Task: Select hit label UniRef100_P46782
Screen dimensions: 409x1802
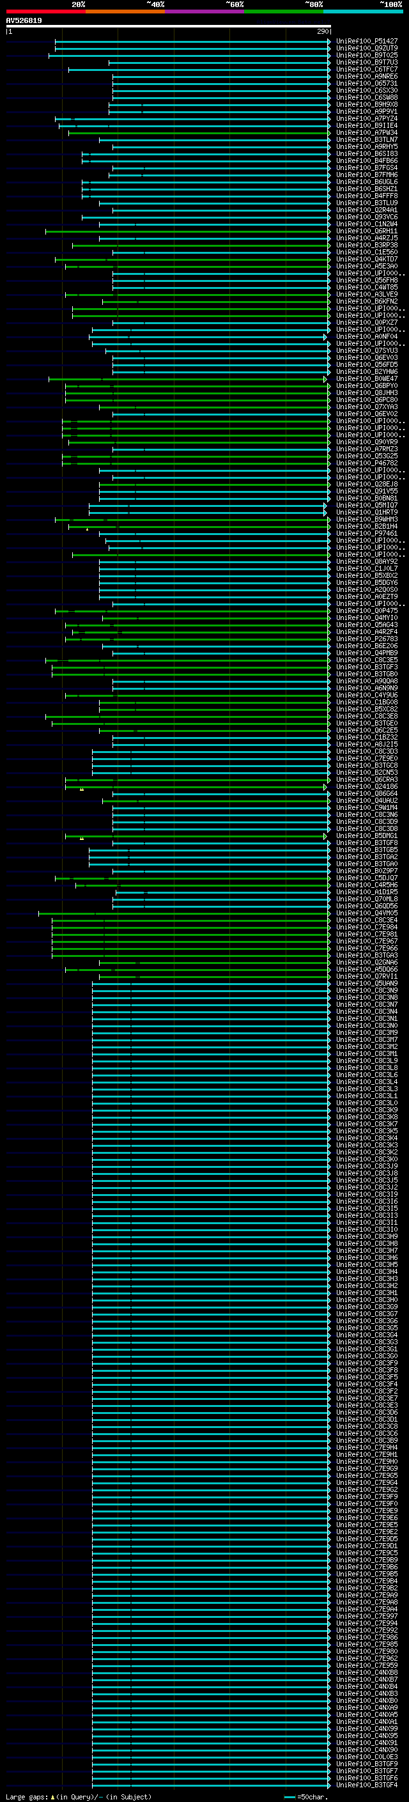Action: [x=367, y=463]
